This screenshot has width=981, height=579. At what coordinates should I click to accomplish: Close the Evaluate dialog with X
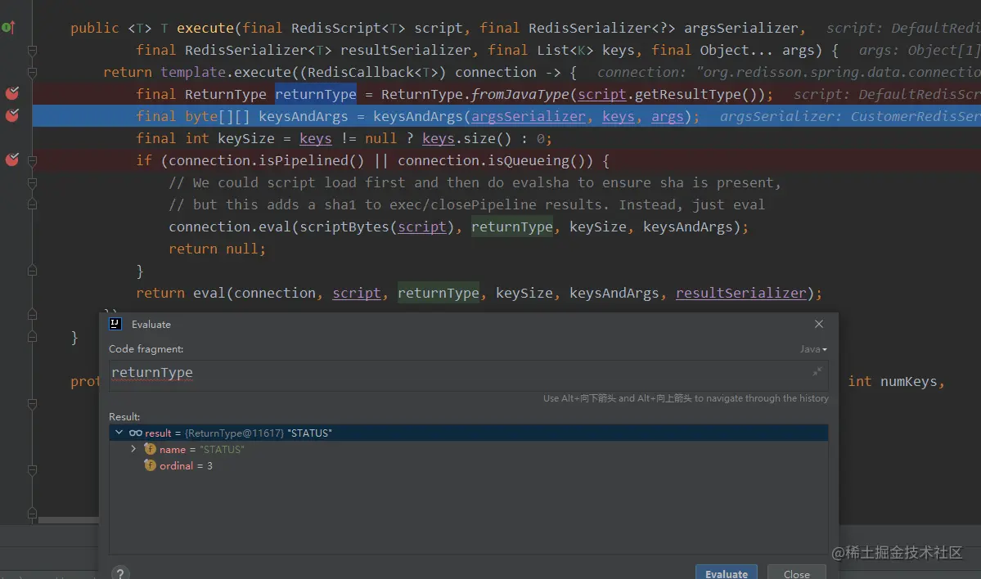819,324
